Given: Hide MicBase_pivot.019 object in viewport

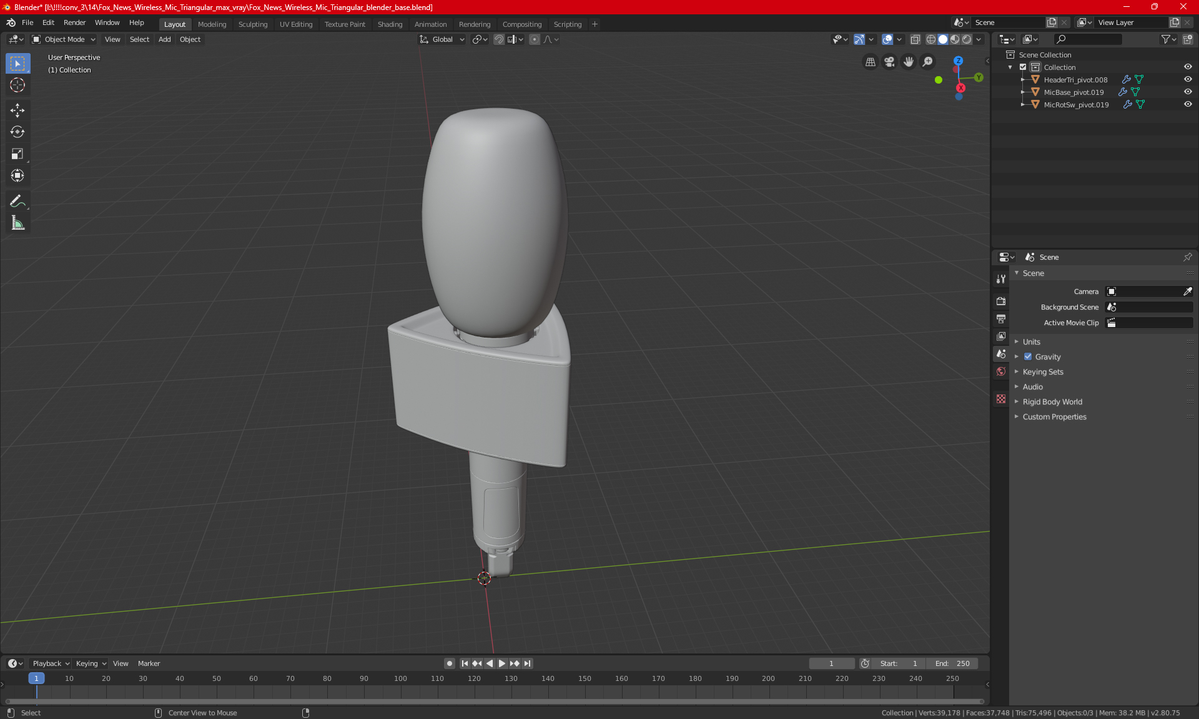Looking at the screenshot, I should pyautogui.click(x=1188, y=92).
